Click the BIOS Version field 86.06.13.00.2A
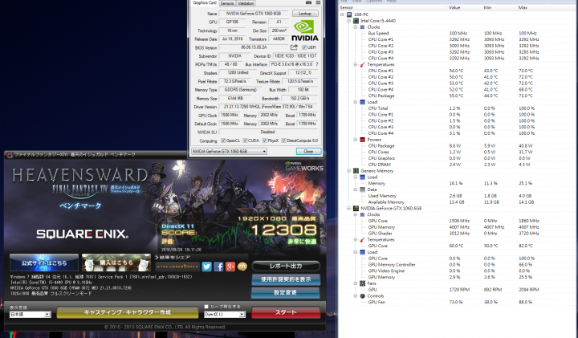 pos(254,47)
